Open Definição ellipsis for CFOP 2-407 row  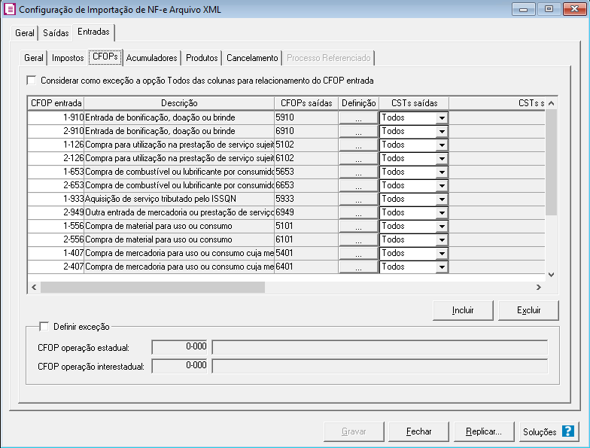tap(358, 267)
